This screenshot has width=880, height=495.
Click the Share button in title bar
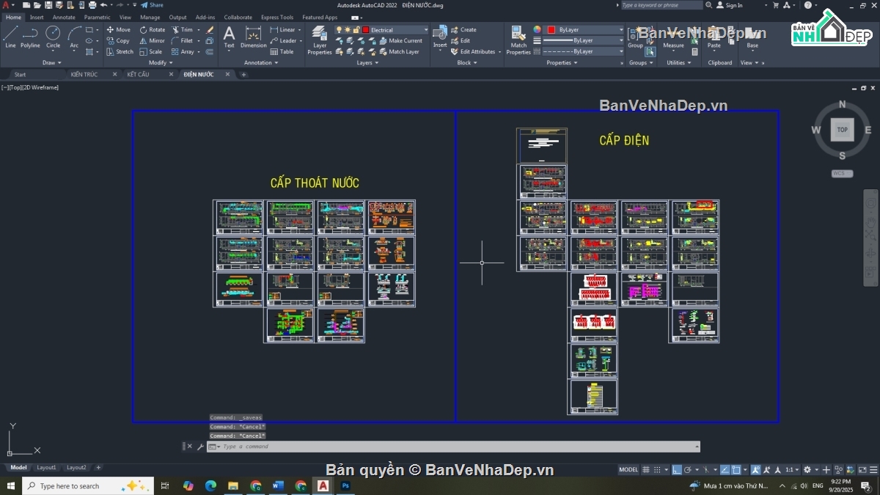click(153, 5)
